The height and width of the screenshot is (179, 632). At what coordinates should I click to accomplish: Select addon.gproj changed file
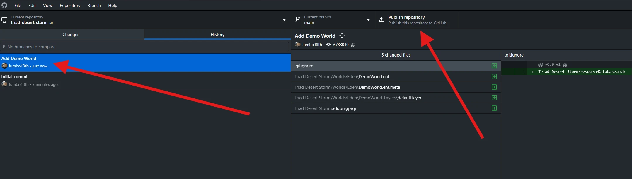point(396,108)
